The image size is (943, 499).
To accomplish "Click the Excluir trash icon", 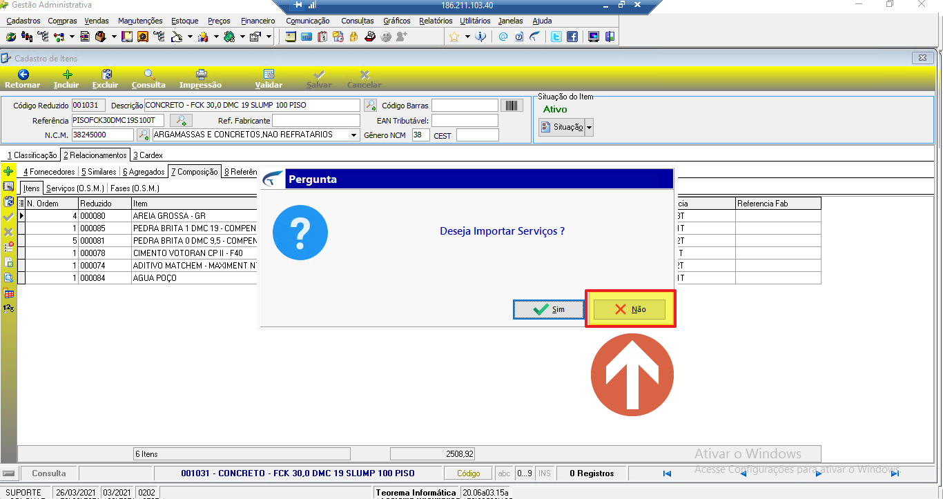I will (x=106, y=75).
